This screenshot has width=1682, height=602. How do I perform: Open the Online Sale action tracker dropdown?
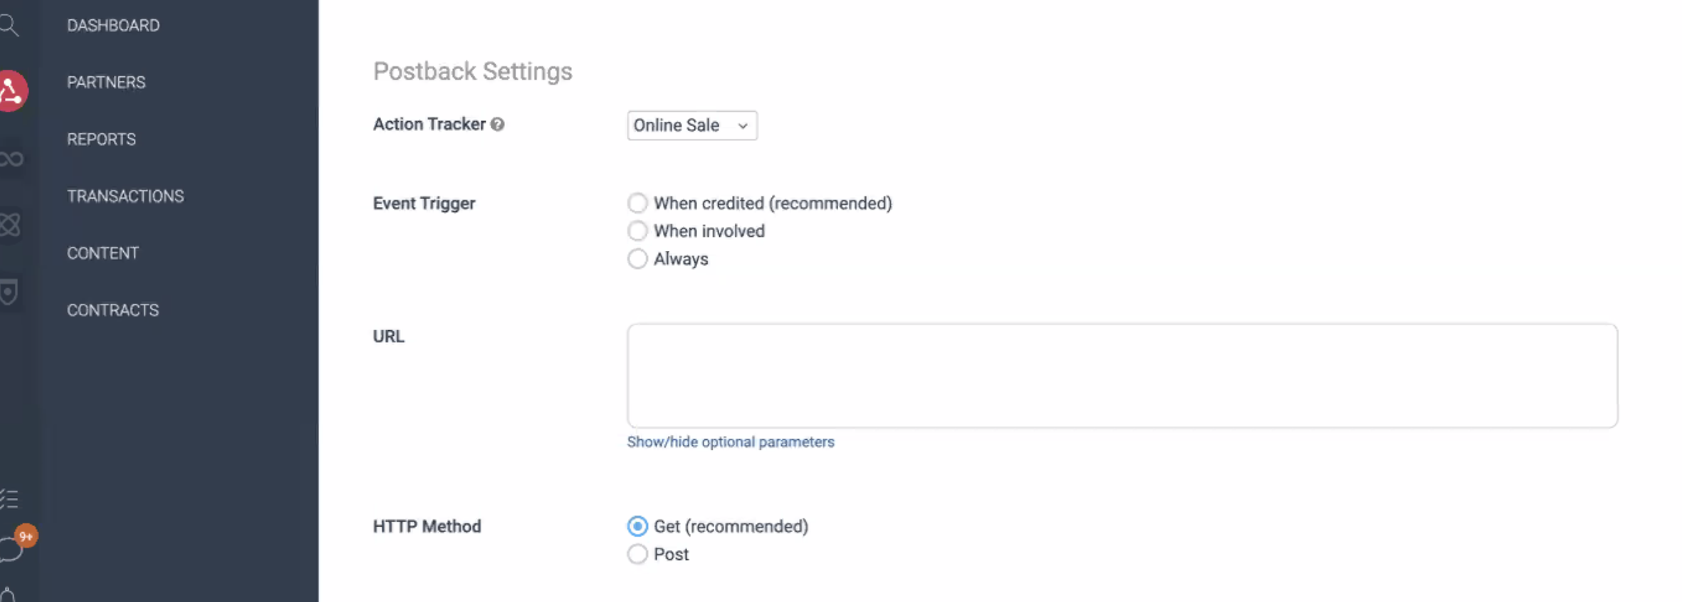coord(691,126)
